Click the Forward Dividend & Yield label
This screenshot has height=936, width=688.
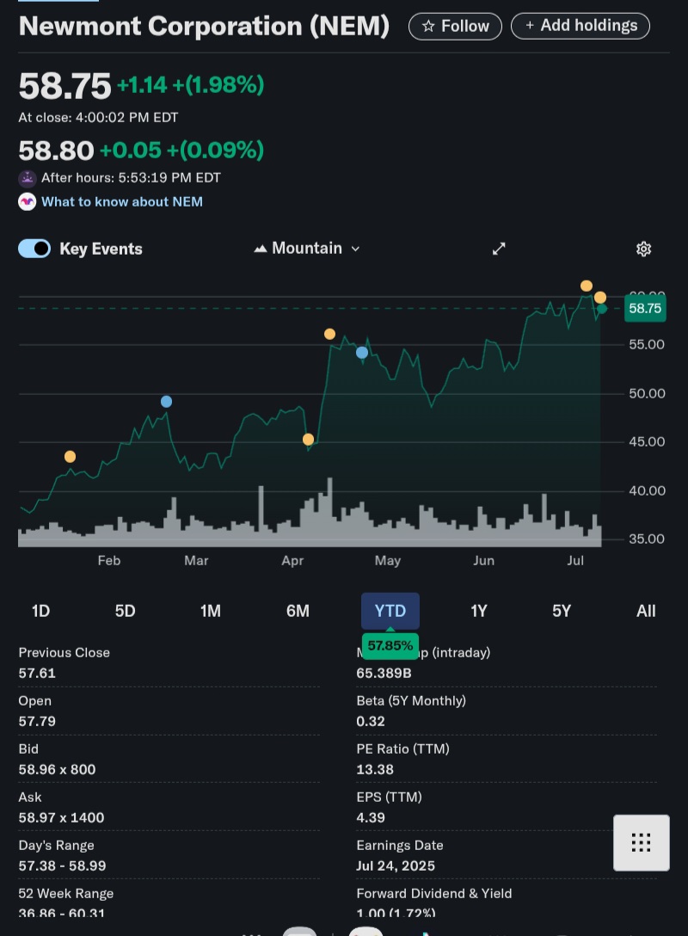(x=433, y=894)
